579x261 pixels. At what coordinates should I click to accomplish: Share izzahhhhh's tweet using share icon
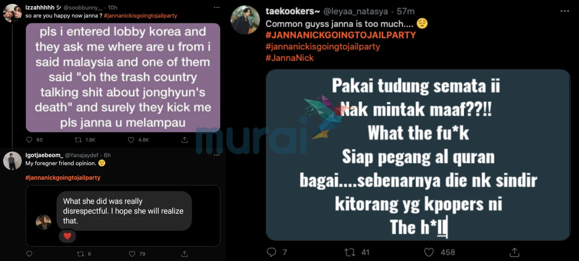pos(184,140)
